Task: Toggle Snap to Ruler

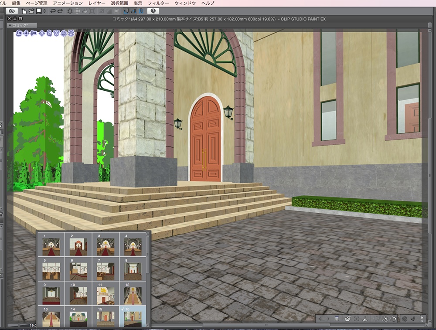Action: pos(126,11)
